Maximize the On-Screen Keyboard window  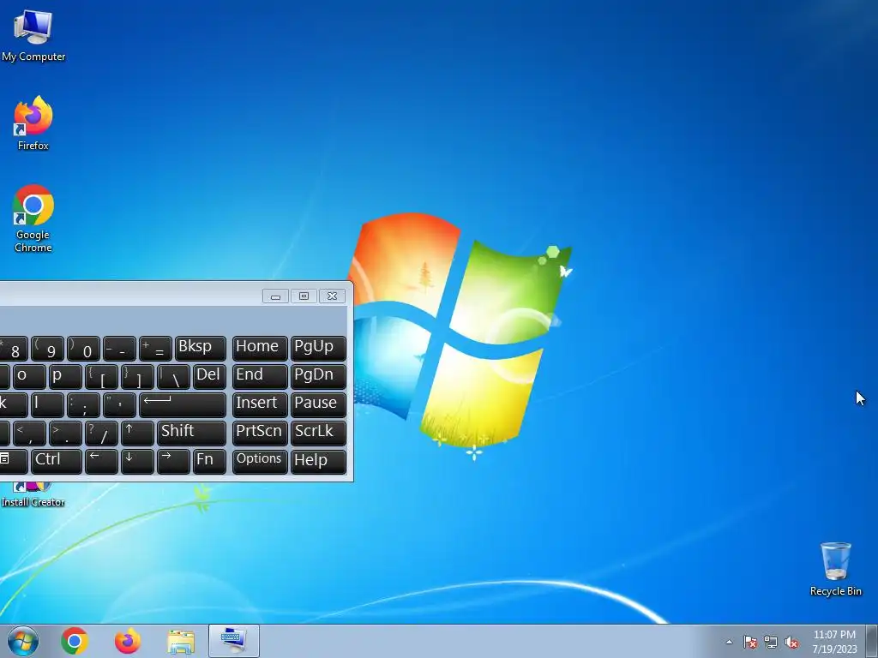tap(304, 296)
